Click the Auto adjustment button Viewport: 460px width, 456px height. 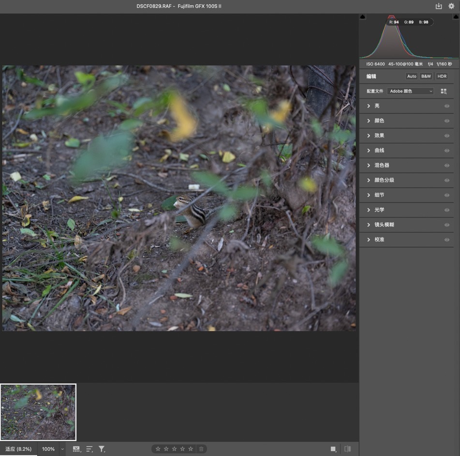click(412, 77)
